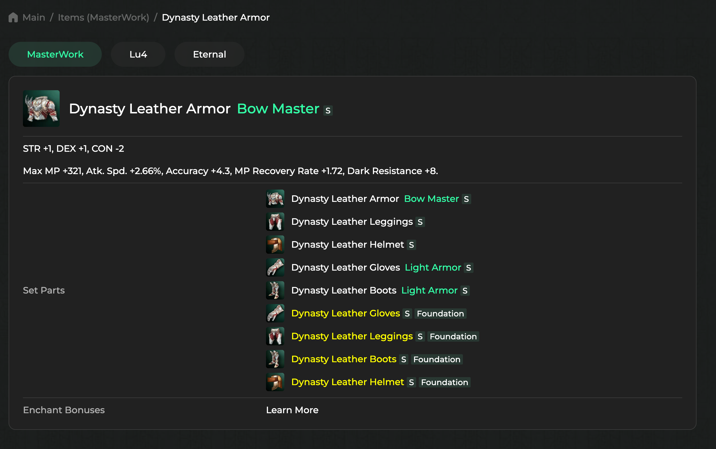
Task: Go to Items (MasterWork) breadcrumb
Action: 103,17
